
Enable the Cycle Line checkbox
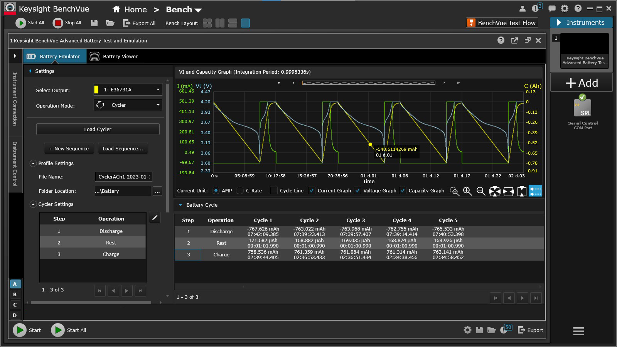pos(274,190)
